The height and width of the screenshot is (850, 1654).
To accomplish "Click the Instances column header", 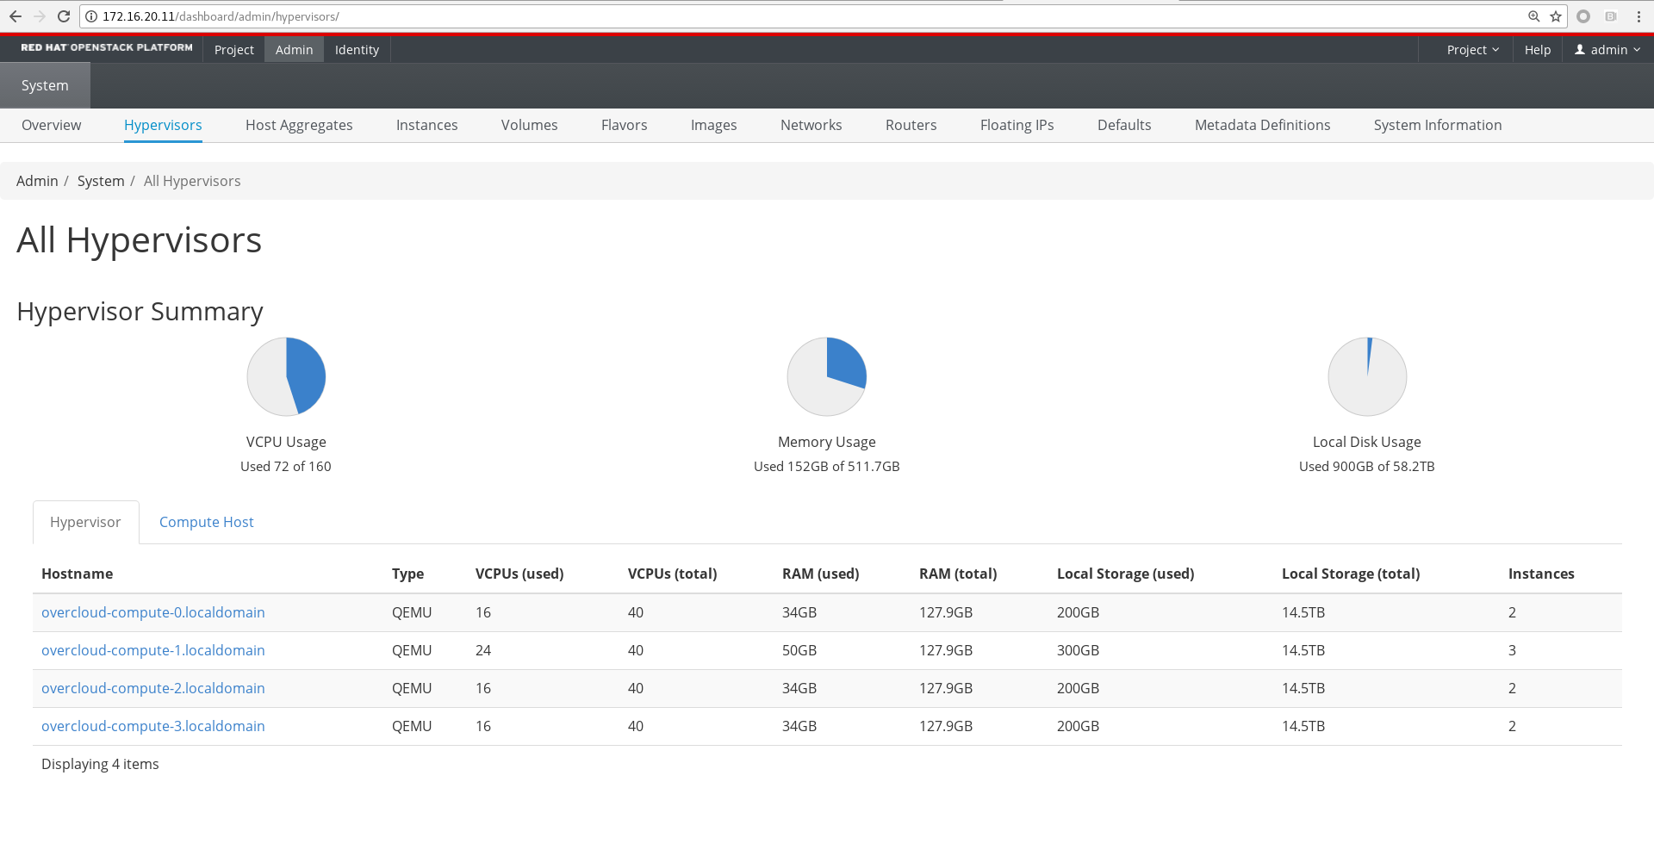I will [1541, 574].
